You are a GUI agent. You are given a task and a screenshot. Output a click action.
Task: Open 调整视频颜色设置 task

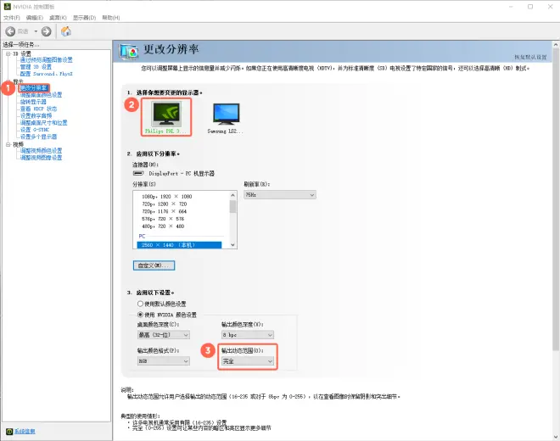pyautogui.click(x=41, y=151)
